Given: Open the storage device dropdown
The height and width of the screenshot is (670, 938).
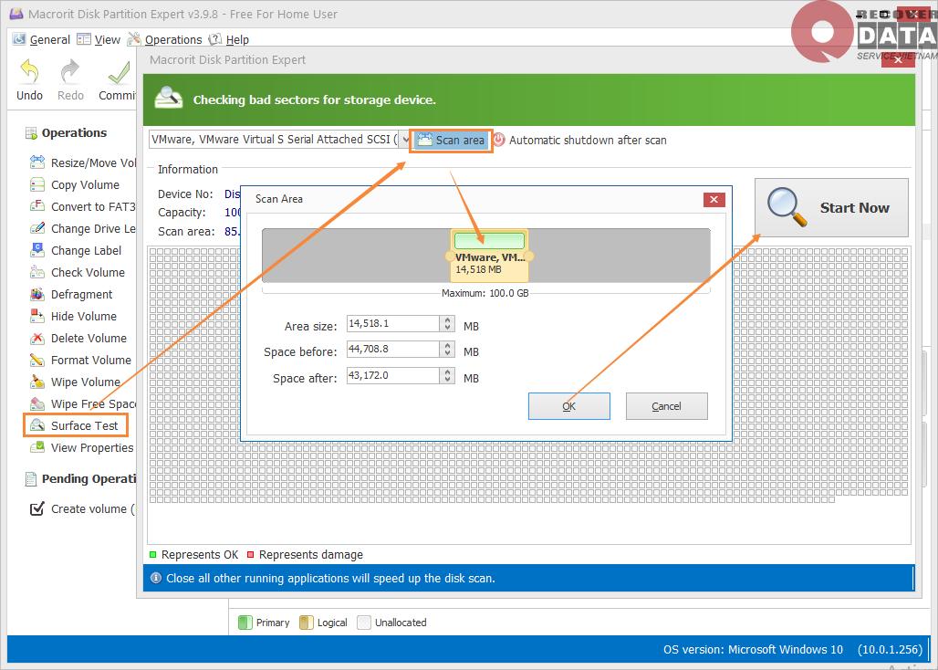Looking at the screenshot, I should pyautogui.click(x=404, y=140).
